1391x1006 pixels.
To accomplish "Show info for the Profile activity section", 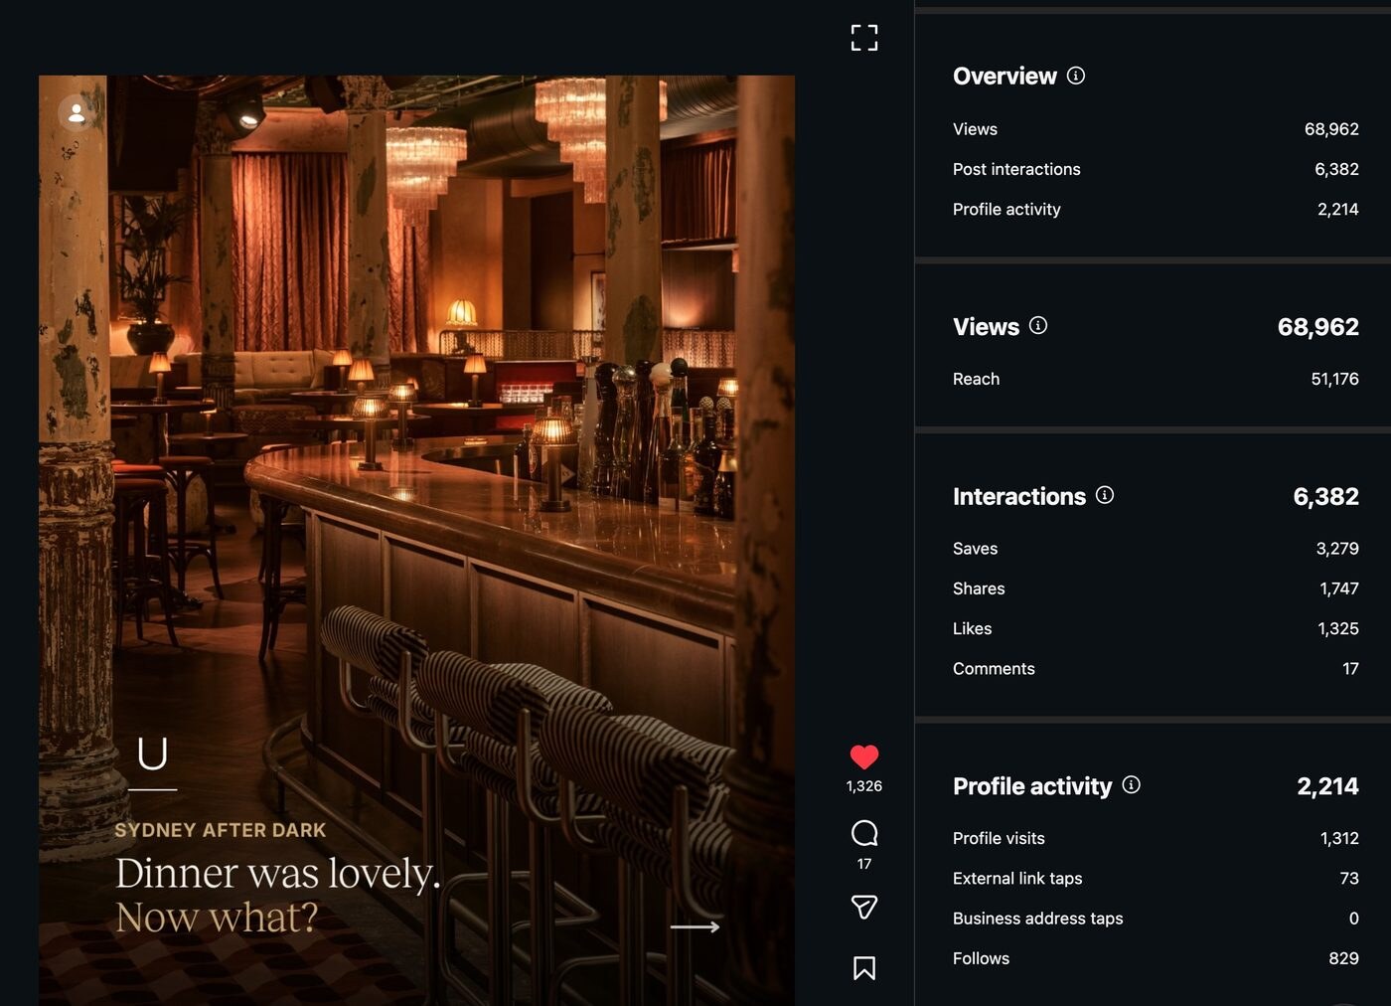I will (1131, 784).
